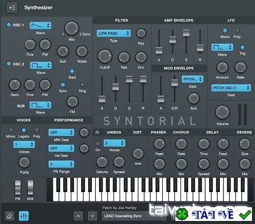Click the oscillator Mix knob
The width and height of the screenshot is (255, 224).
71,29
